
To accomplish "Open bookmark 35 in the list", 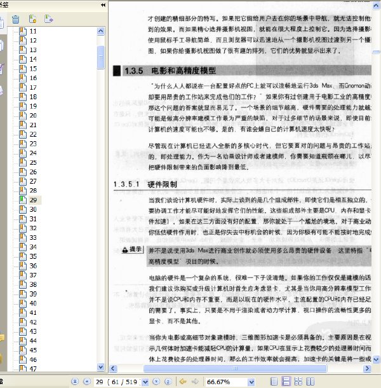I will (33, 256).
